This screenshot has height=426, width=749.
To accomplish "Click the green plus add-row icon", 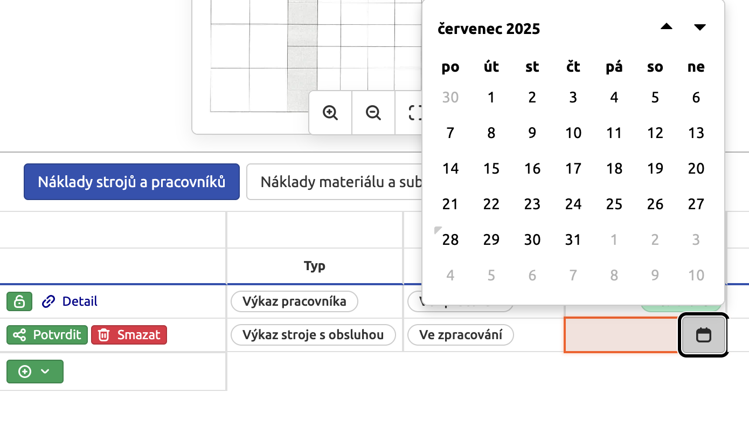I will tap(24, 371).
